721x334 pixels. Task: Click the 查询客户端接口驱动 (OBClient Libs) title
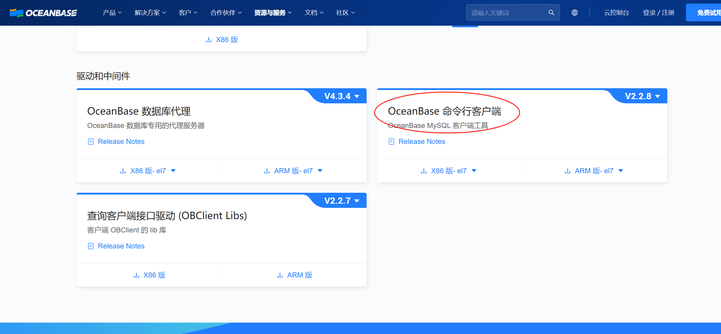(167, 216)
